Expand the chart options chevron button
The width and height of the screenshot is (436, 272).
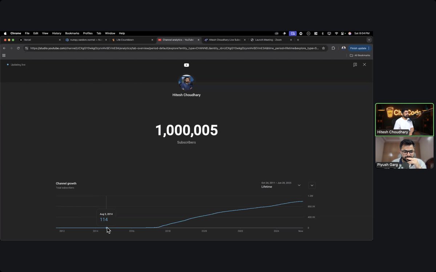tap(312, 185)
